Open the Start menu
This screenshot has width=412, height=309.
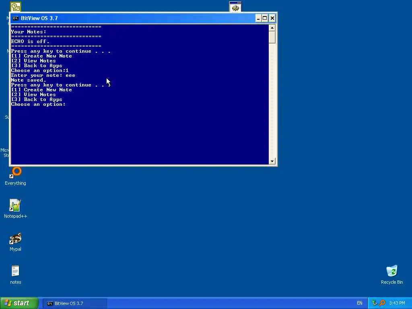[19, 303]
